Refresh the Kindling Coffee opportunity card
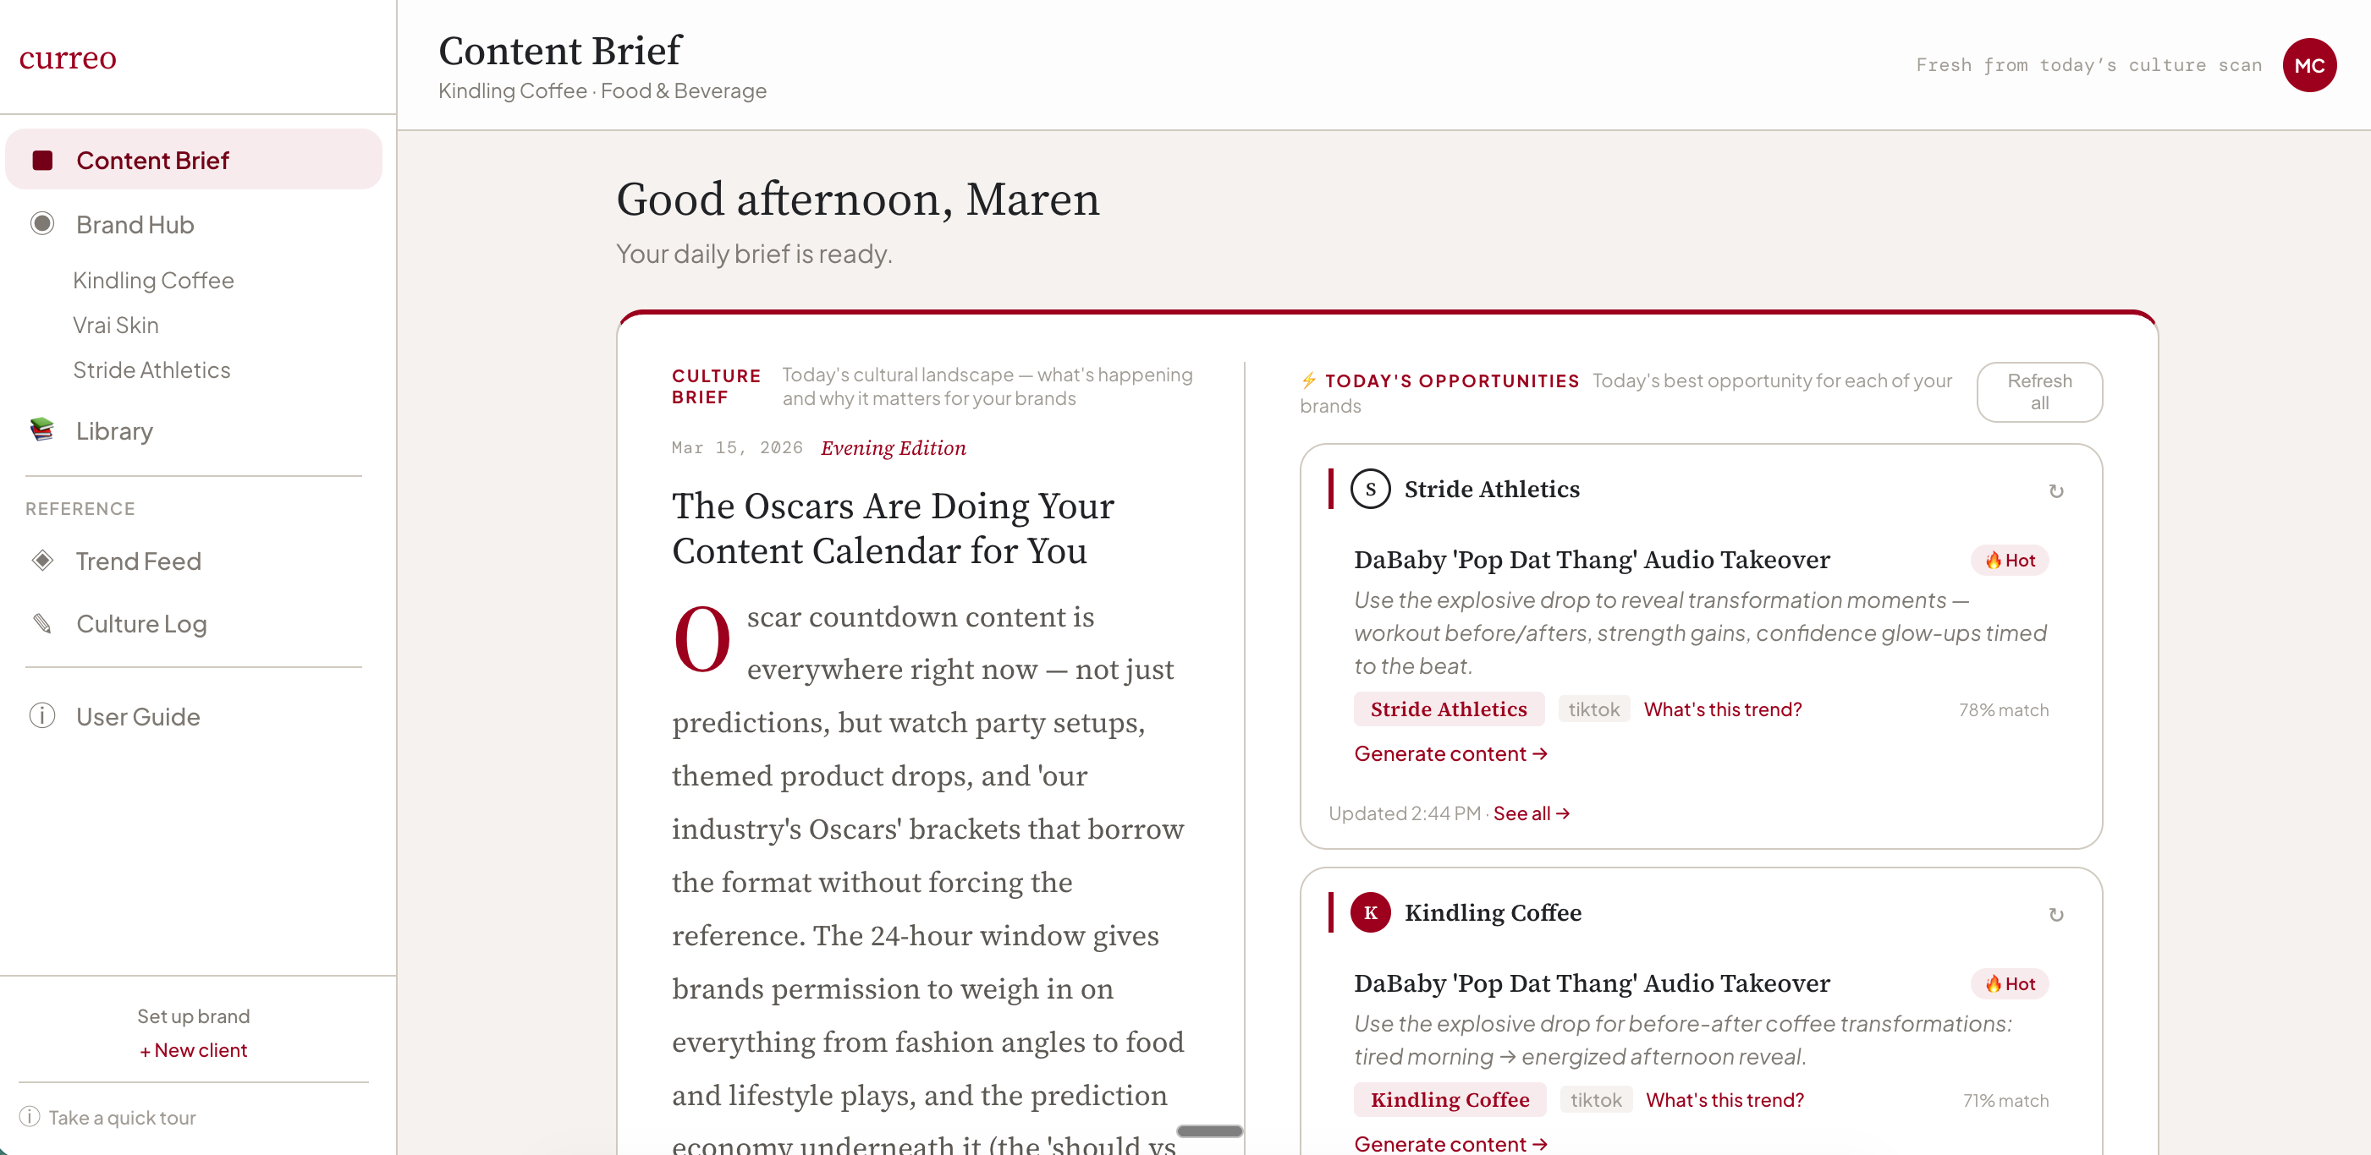This screenshot has width=2371, height=1155. 2057,914
